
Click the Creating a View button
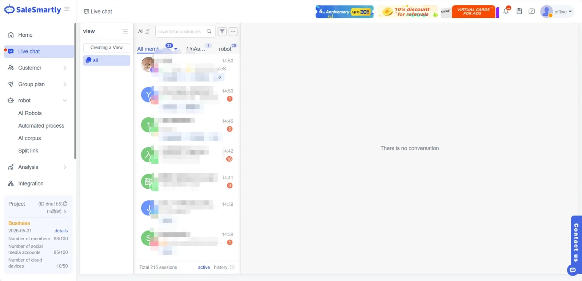pyautogui.click(x=107, y=48)
